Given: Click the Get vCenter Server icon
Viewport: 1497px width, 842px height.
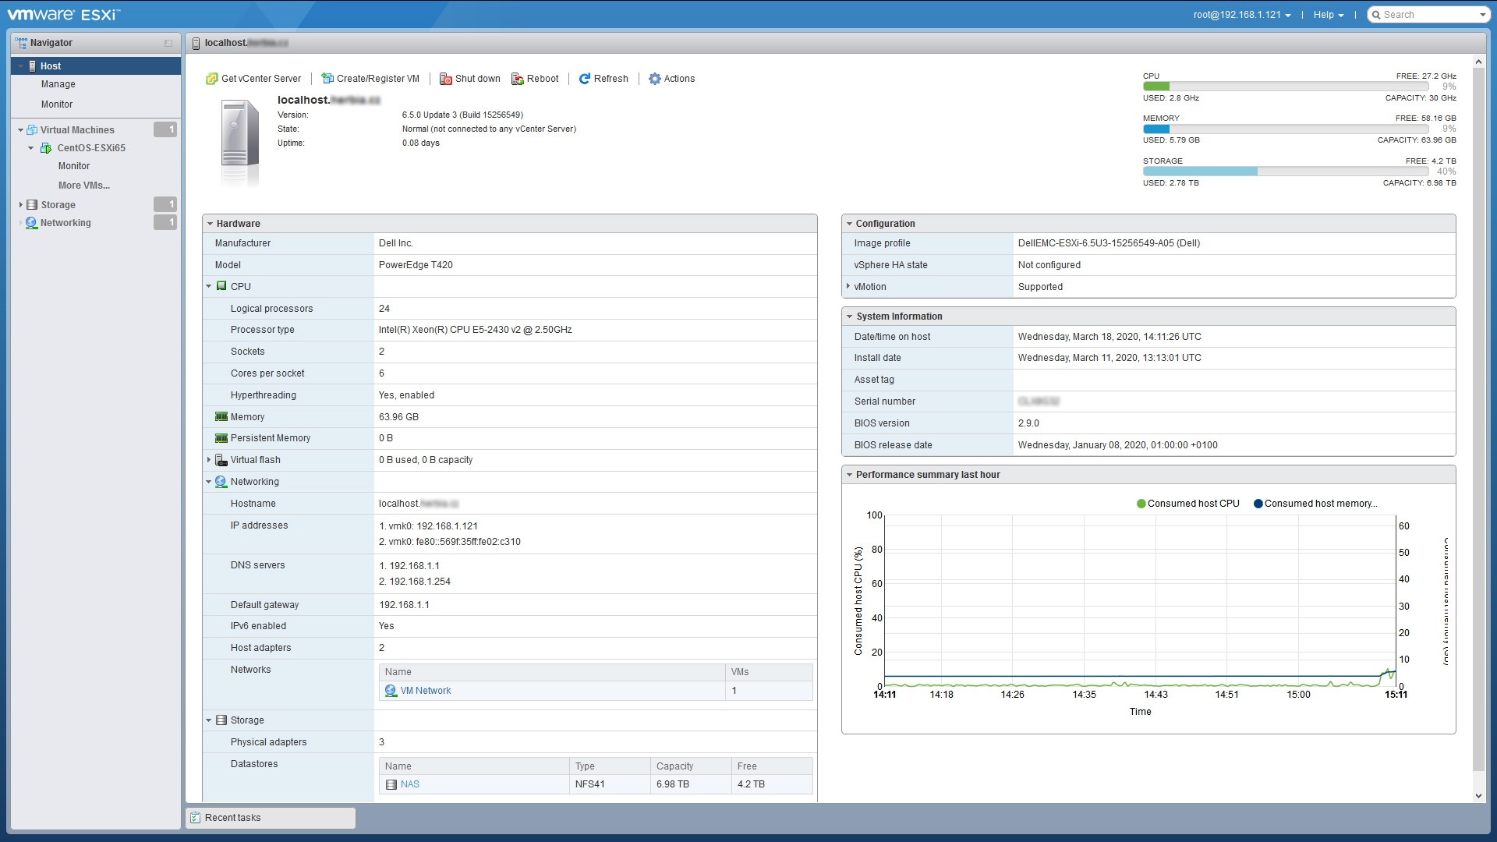Looking at the screenshot, I should [x=211, y=79].
